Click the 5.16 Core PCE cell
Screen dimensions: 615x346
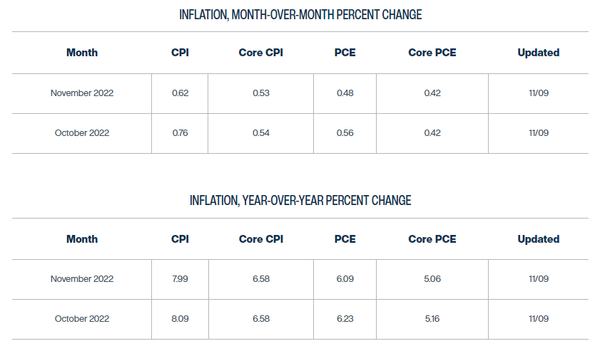click(432, 319)
